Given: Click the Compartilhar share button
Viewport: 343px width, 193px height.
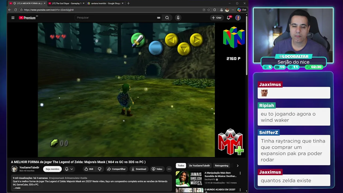Looking at the screenshot, I should click(116, 169).
